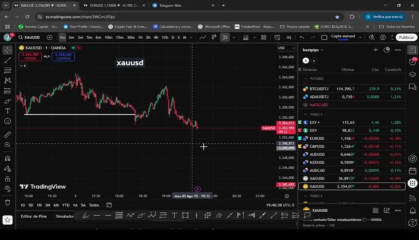Open chart settings hexagon icon
Screen dimensions: 419x240
383,37
